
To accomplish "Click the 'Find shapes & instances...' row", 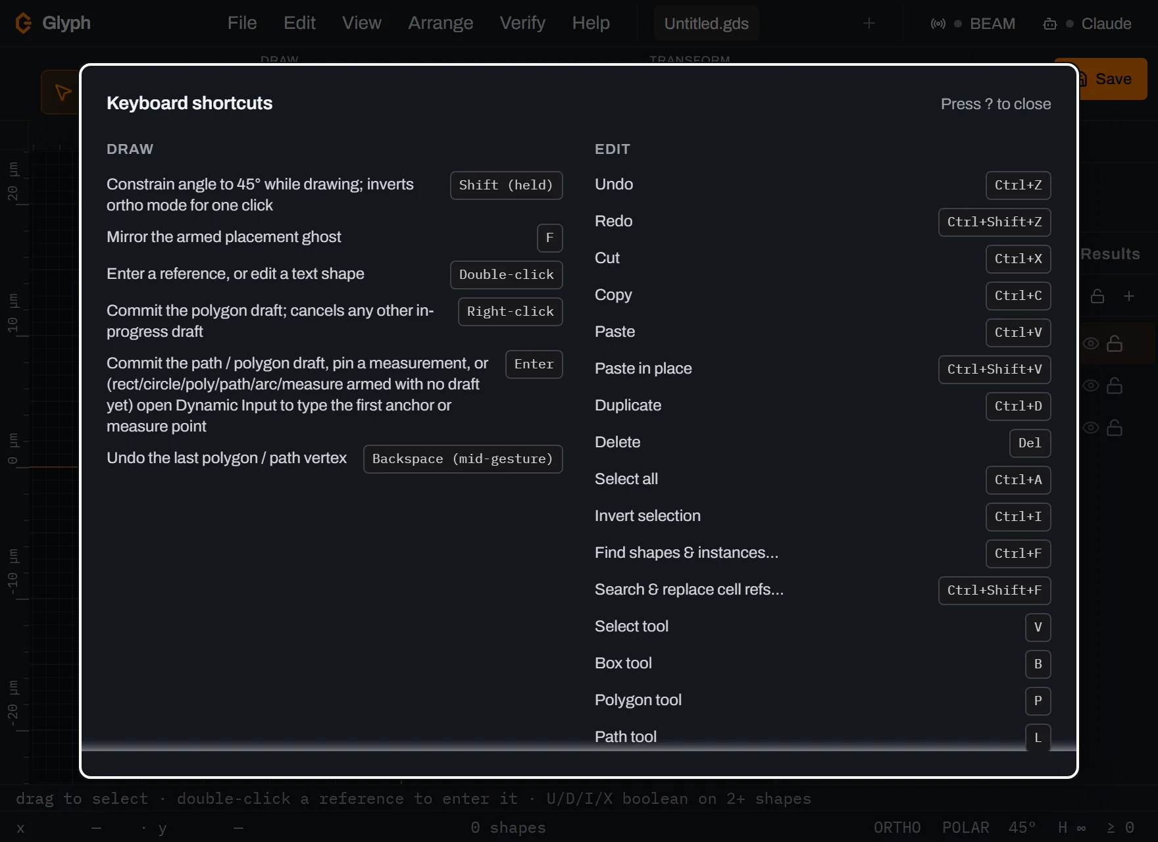I will [822, 553].
